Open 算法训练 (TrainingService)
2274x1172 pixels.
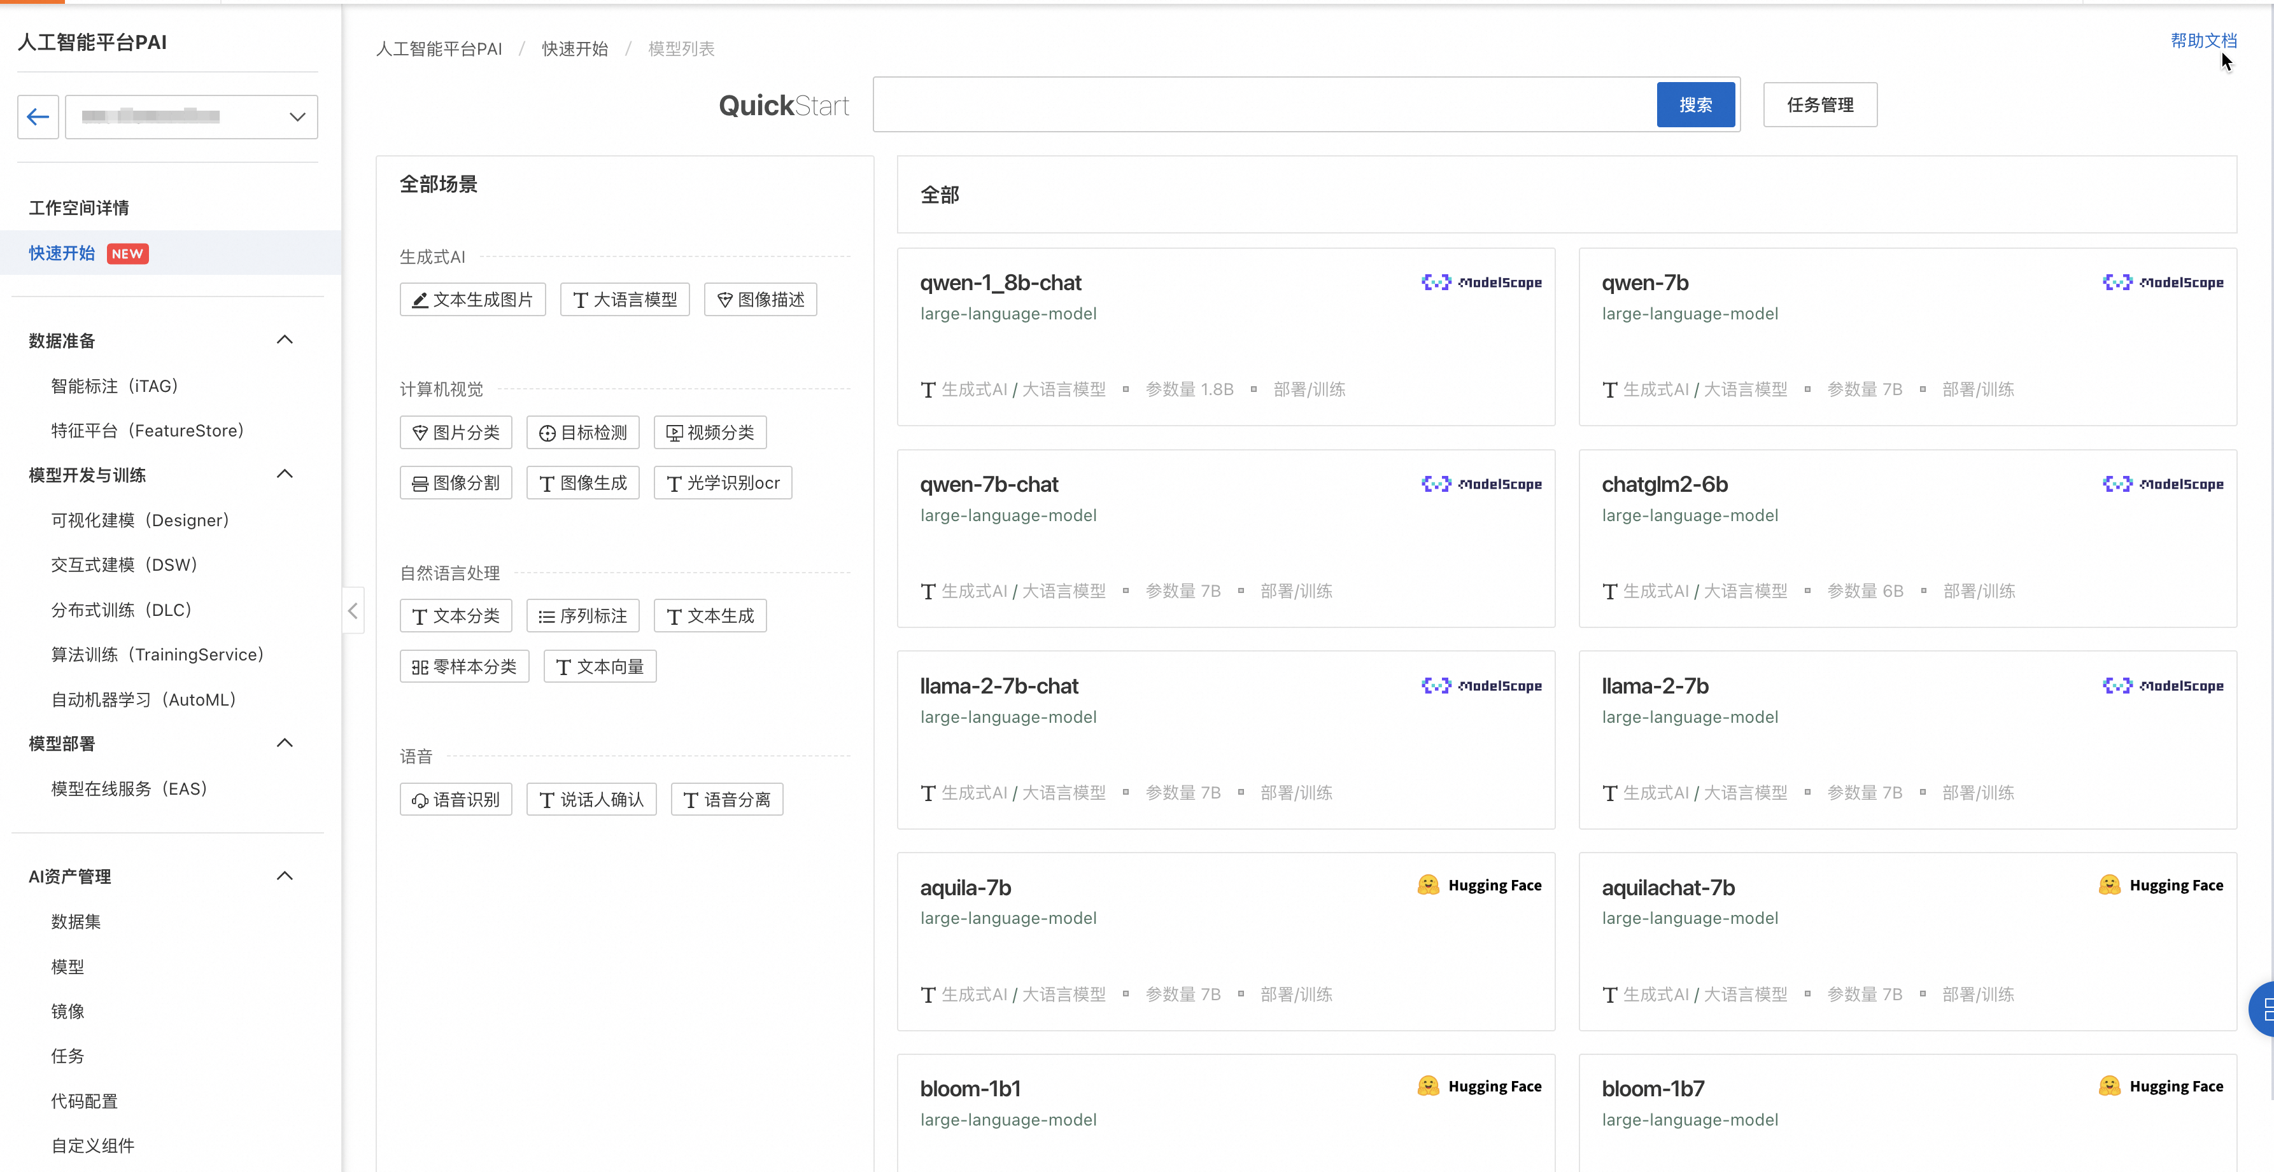point(158,655)
